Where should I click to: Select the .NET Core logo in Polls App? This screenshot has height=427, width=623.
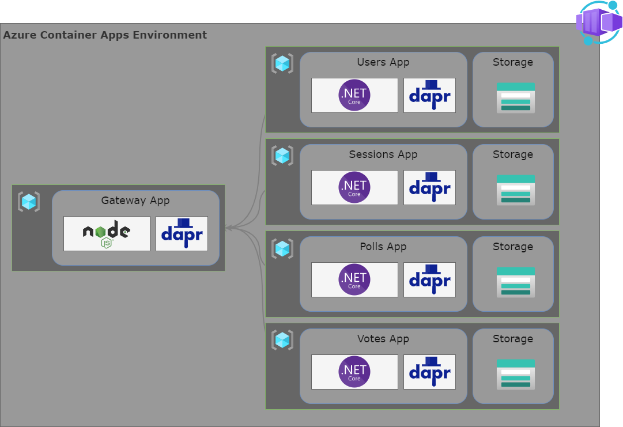coord(354,279)
